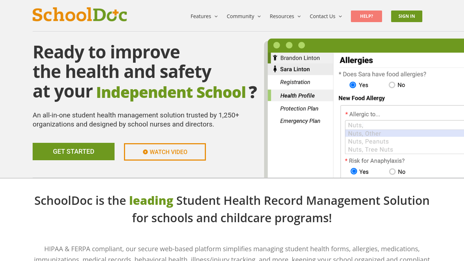Click the middle green window dot
The height and width of the screenshot is (261, 464).
click(289, 45)
